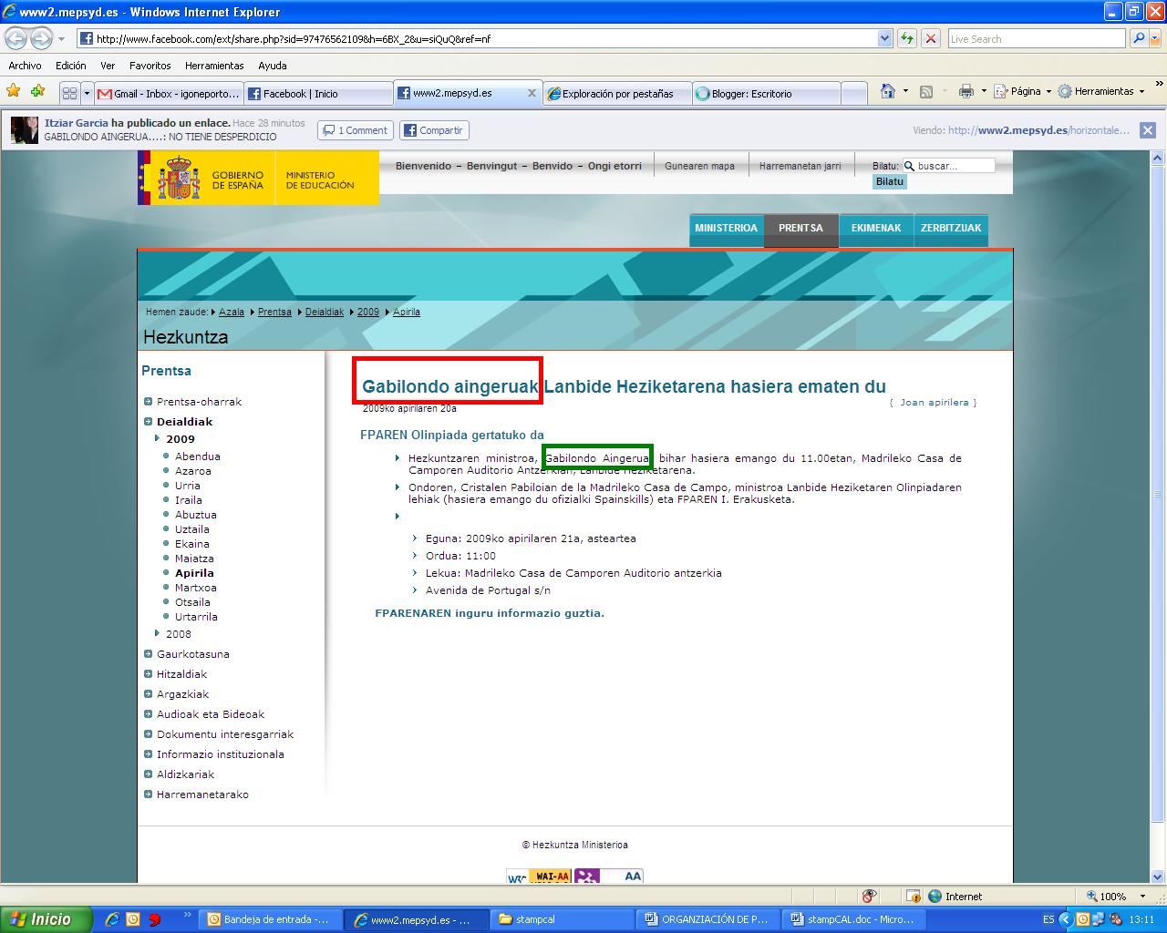Viewport: 1167px width, 933px height.
Task: Click the Stop loading icon
Action: (x=931, y=38)
